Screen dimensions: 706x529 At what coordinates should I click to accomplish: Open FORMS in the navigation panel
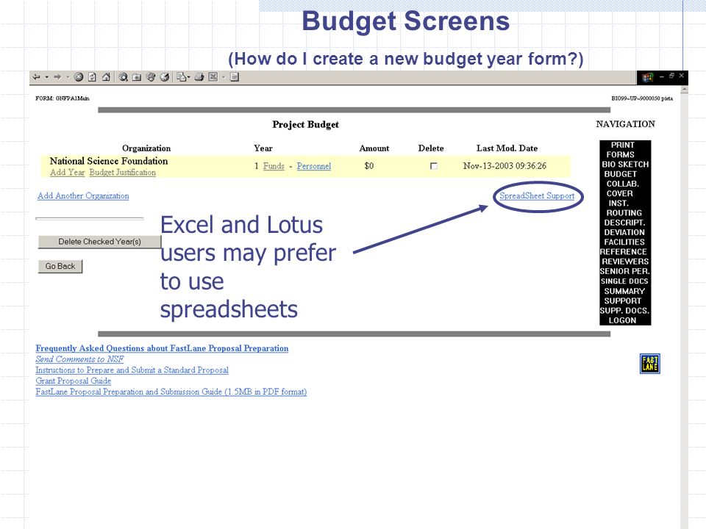point(620,155)
